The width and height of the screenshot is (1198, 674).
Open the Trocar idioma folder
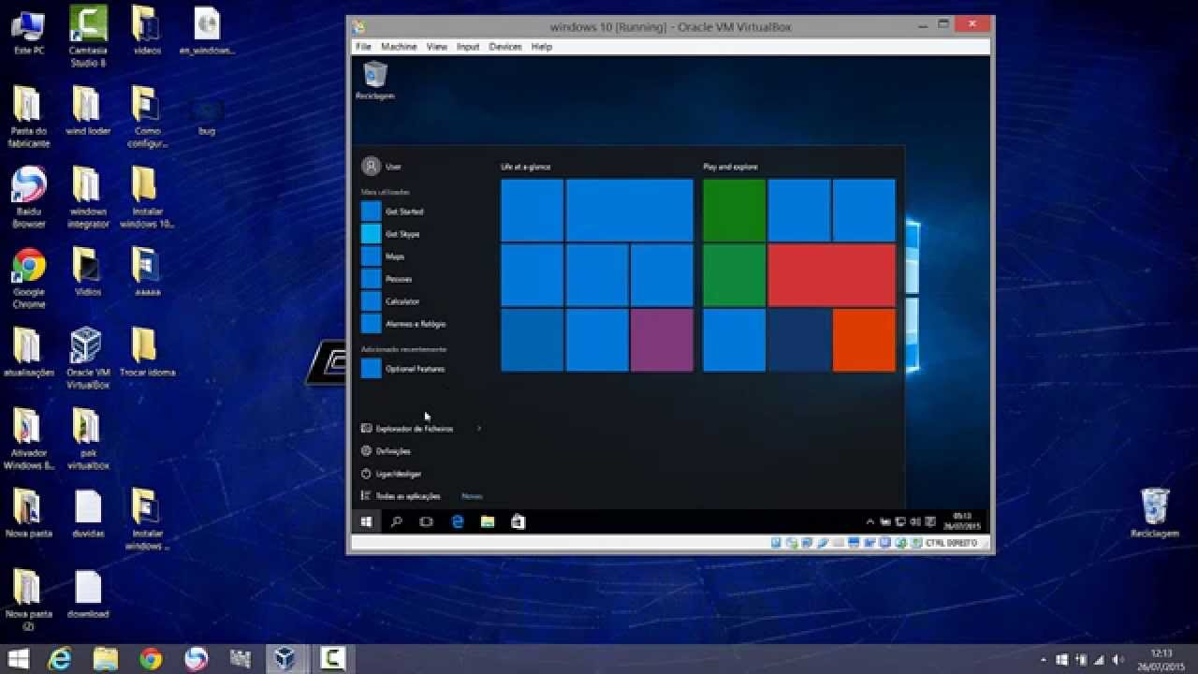point(147,354)
